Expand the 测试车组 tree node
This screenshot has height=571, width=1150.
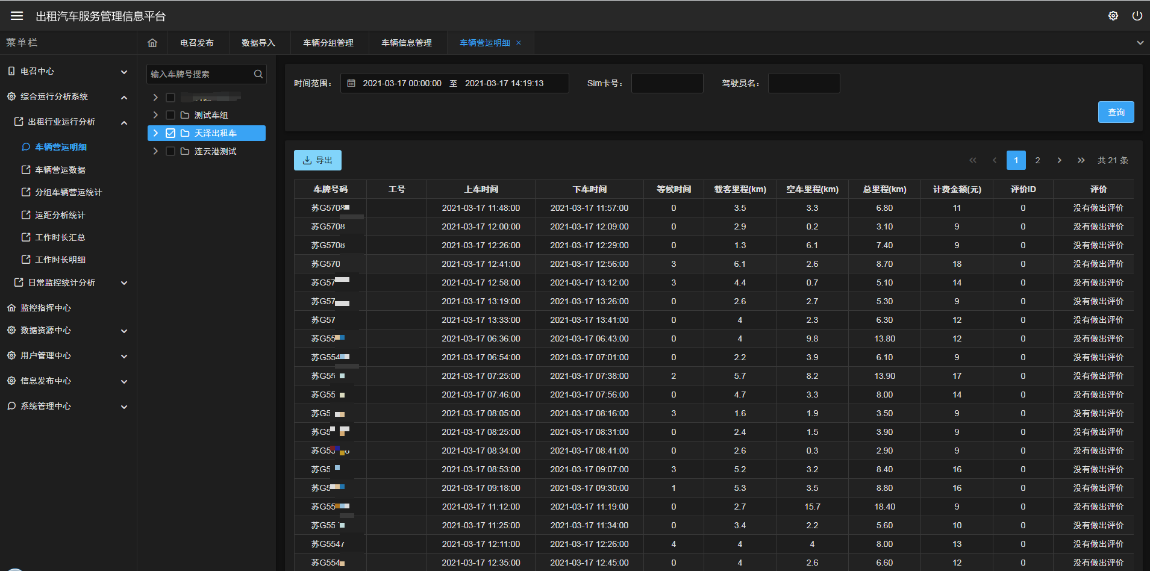point(155,115)
